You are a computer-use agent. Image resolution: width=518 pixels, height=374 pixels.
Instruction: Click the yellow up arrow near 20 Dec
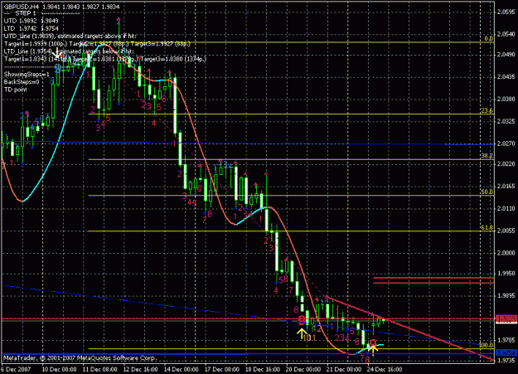(302, 333)
